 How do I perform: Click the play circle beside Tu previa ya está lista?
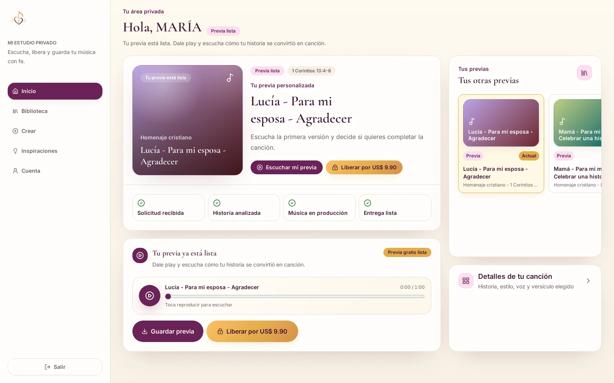pyautogui.click(x=140, y=255)
